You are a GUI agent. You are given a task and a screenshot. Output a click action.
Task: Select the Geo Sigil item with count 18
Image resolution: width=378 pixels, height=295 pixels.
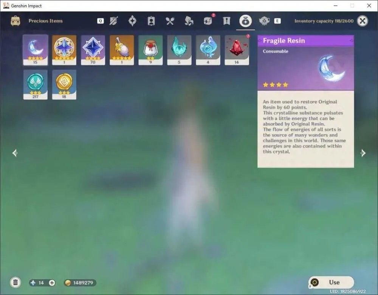pyautogui.click(x=64, y=84)
